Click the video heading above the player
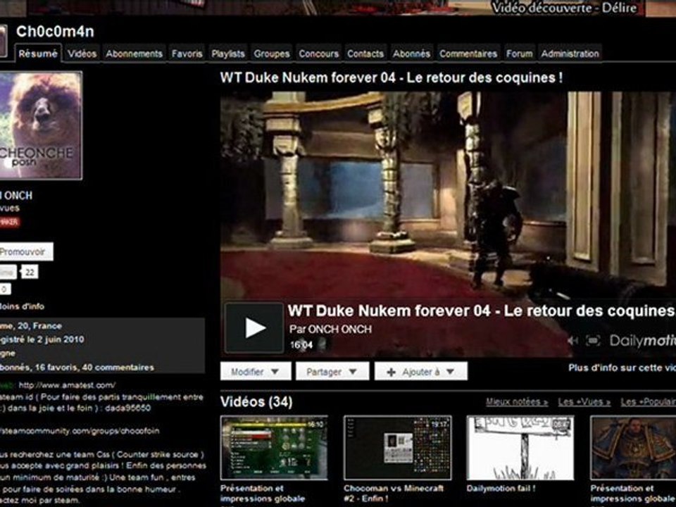The height and width of the screenshot is (507, 676). [391, 77]
